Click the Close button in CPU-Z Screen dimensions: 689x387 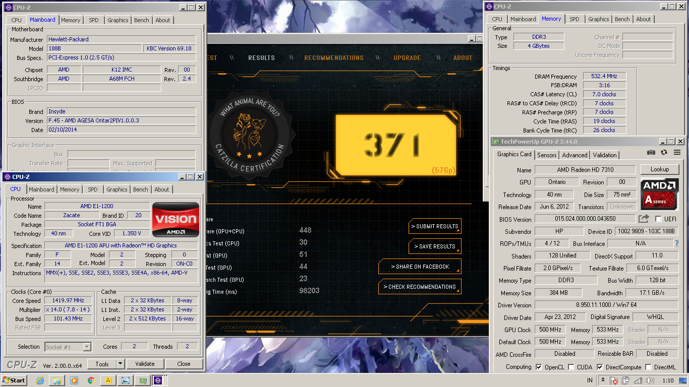pos(184,364)
